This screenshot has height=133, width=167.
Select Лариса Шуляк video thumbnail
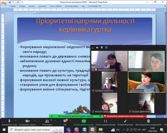click(x=146, y=82)
